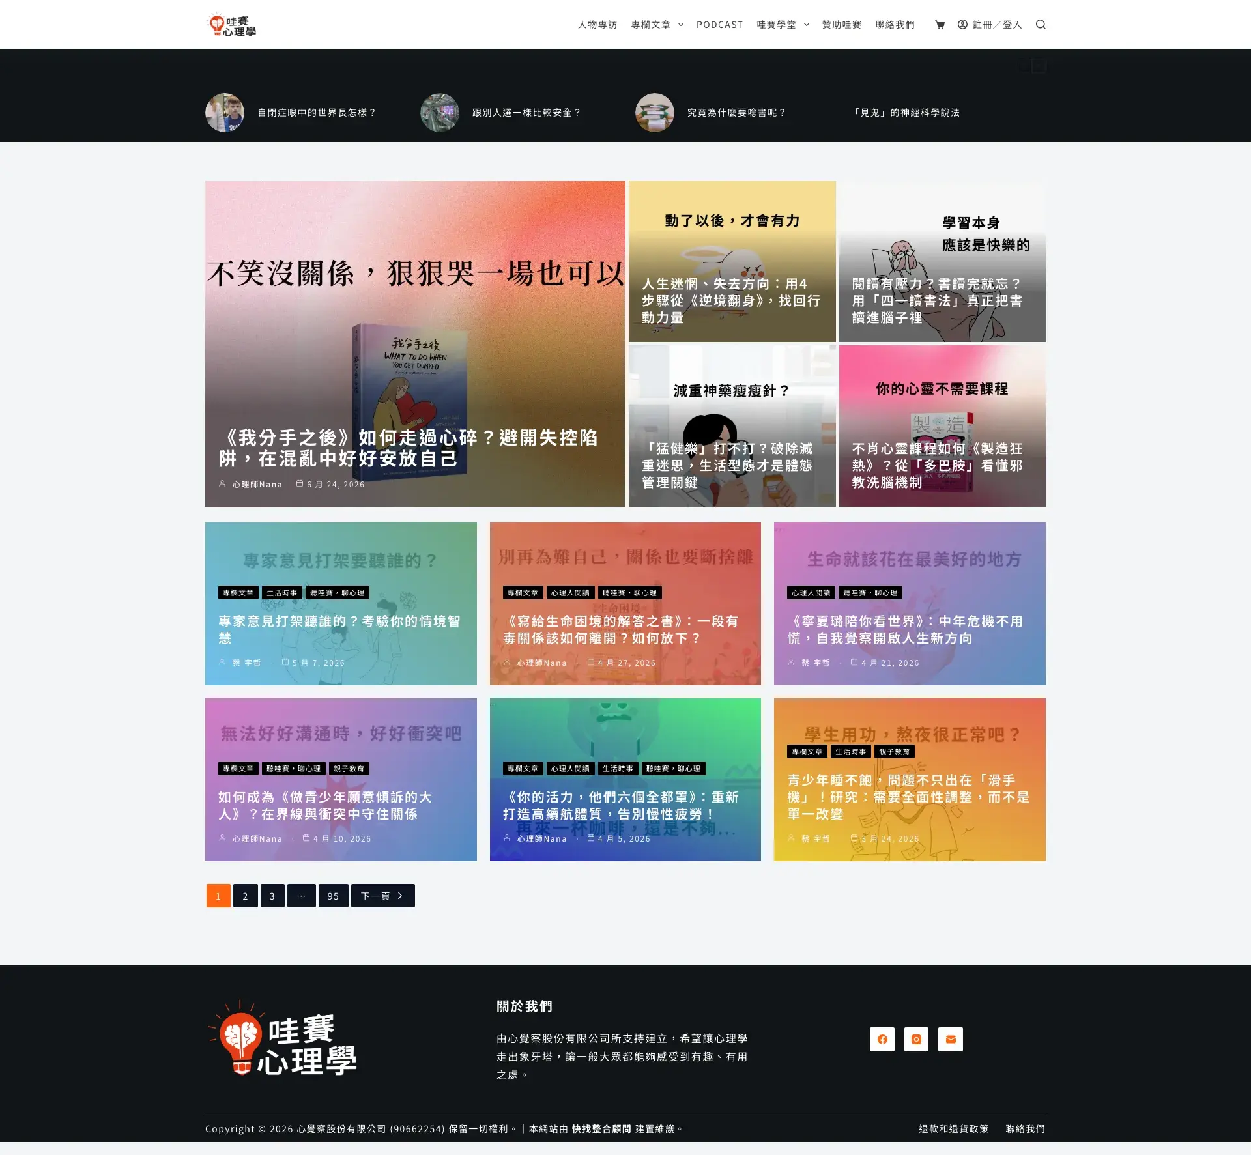The height and width of the screenshot is (1155, 1251).
Task: Click 親子教育 tag on 做青少年 card
Action: click(x=349, y=769)
